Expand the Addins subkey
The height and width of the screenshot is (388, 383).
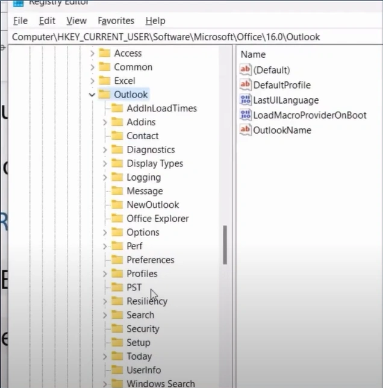[x=105, y=122]
